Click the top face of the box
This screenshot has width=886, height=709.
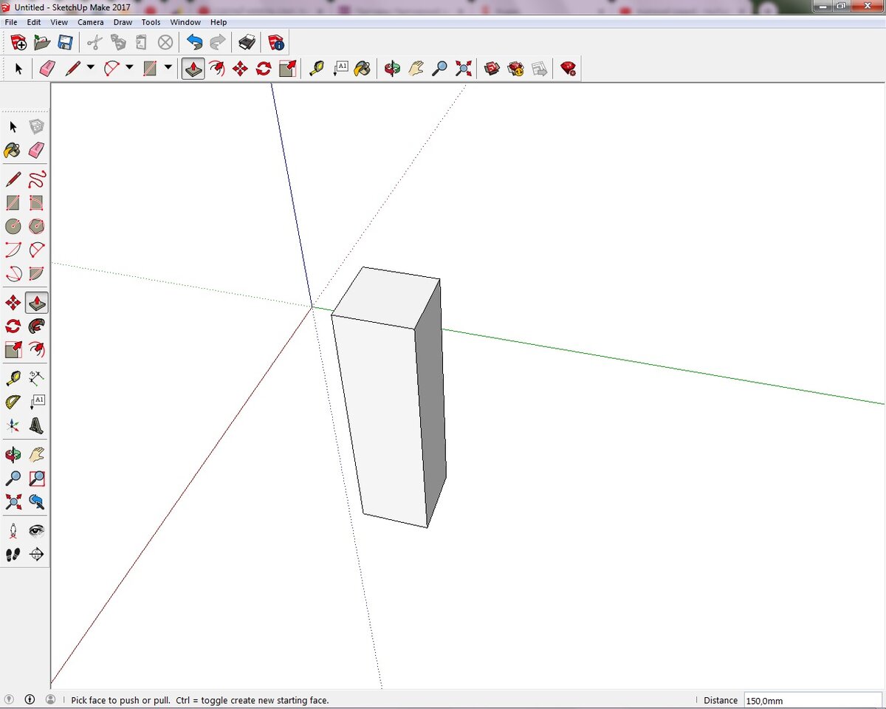tap(387, 297)
